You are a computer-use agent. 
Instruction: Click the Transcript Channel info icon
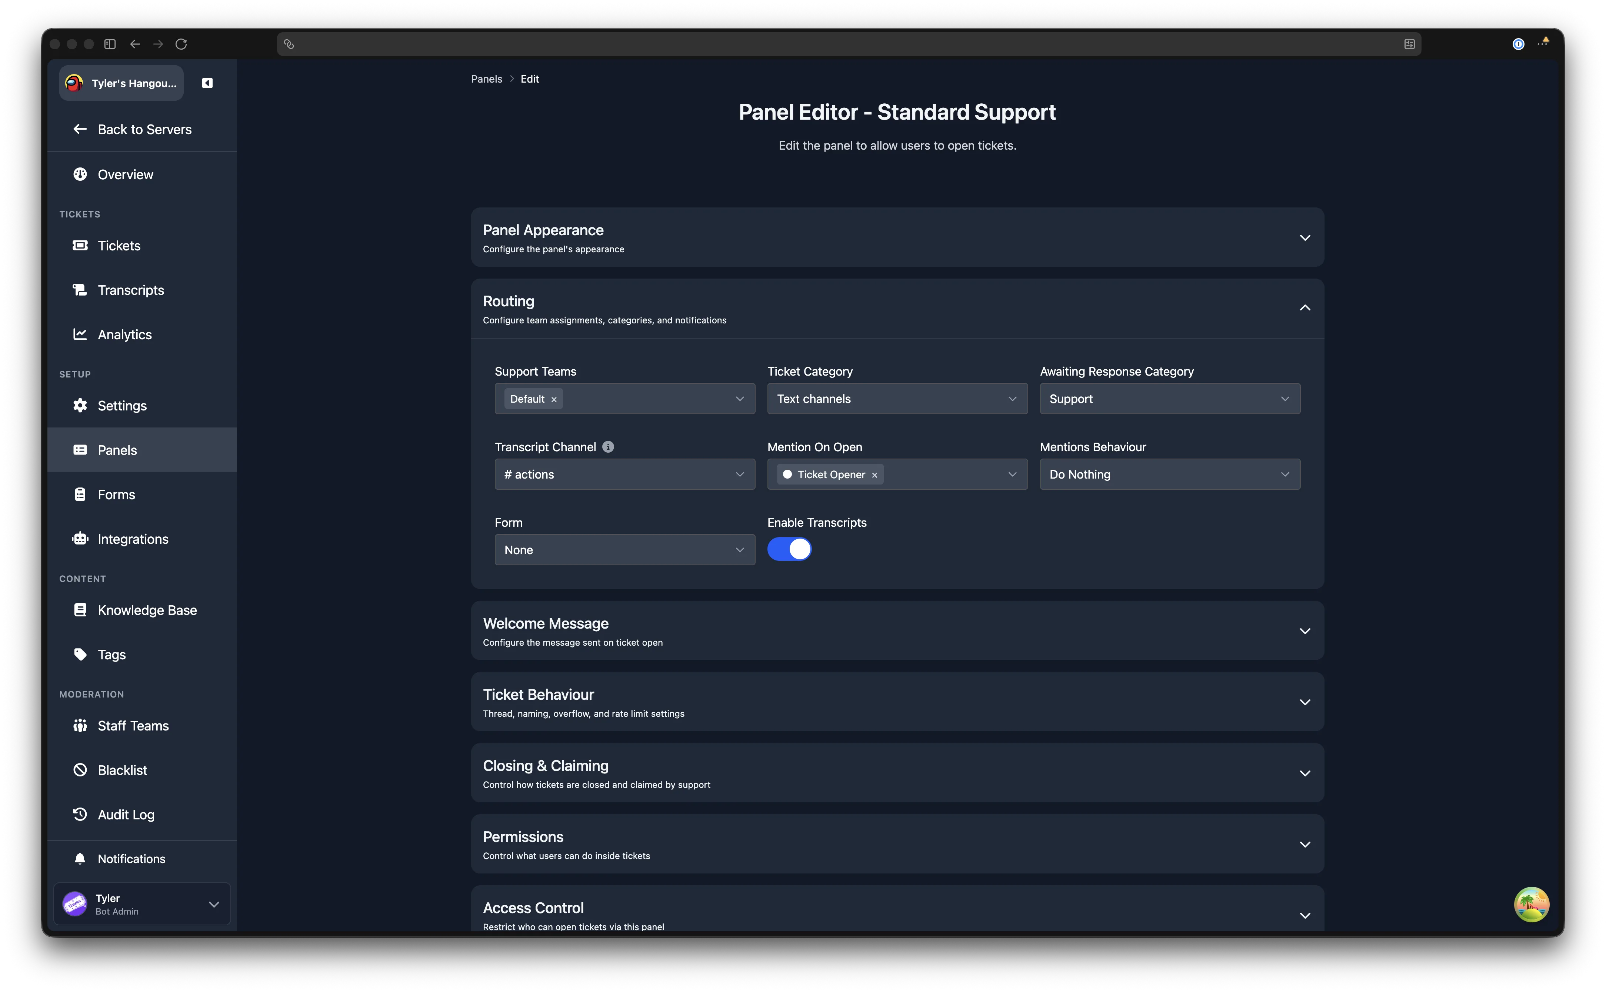coord(608,447)
